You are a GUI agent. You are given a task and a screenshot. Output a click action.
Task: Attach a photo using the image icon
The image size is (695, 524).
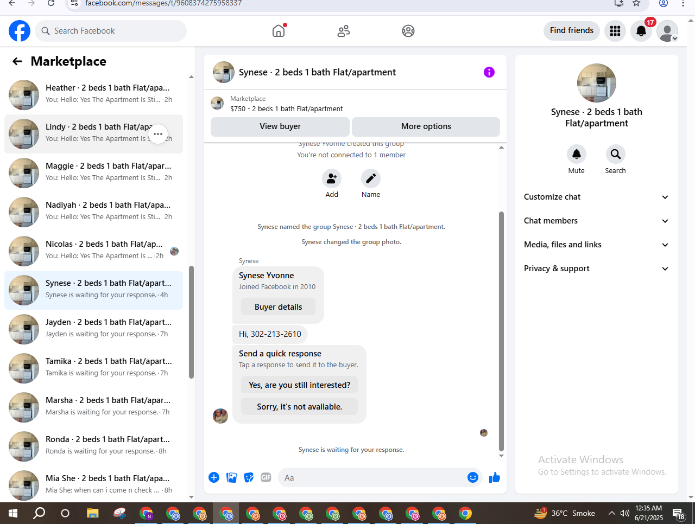pos(231,477)
